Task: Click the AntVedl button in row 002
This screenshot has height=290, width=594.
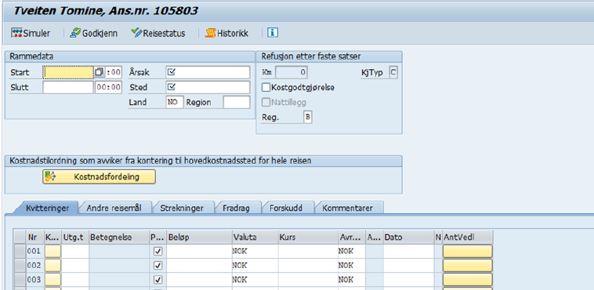Action: 468,266
